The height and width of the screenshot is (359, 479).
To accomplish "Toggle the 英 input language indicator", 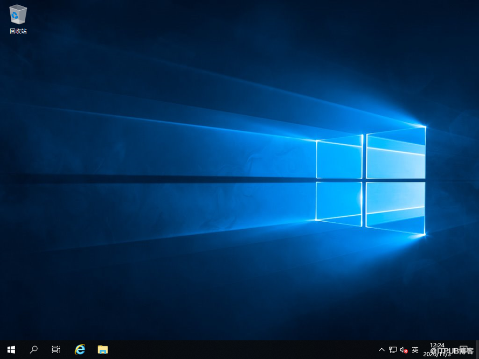I will click(x=415, y=350).
